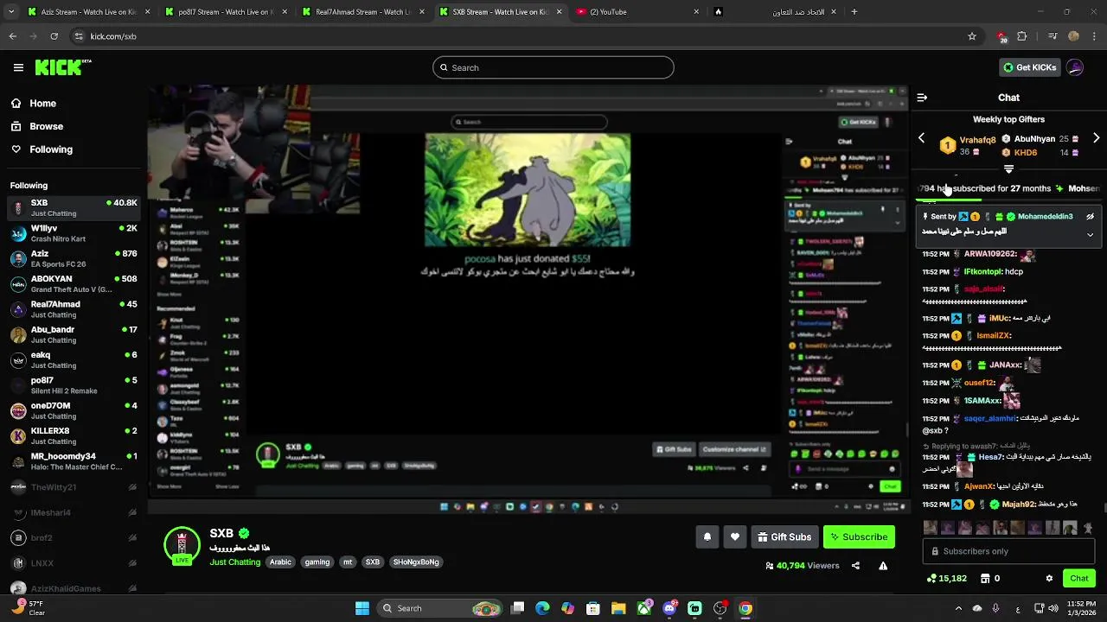This screenshot has height=622, width=1107.
Task: Expand the pinned chat message
Action: point(1090,234)
